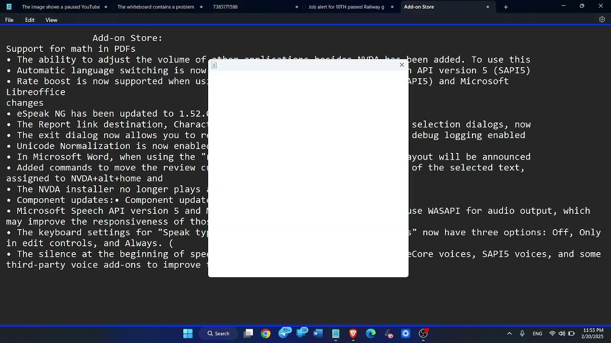Click 'In Microsoft Word, when using' line
The height and width of the screenshot is (343, 611).
[107, 157]
